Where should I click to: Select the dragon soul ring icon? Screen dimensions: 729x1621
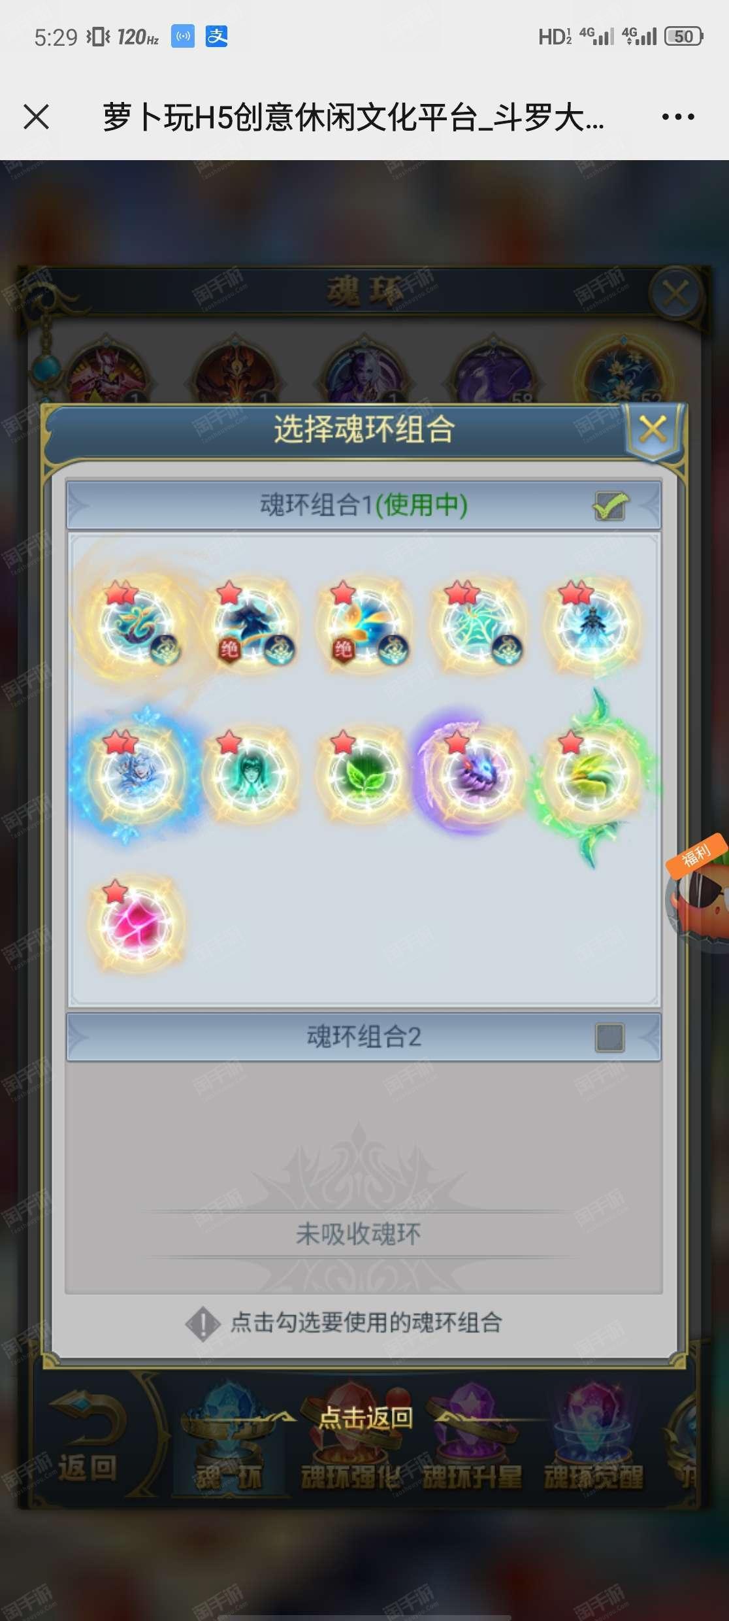(137, 624)
